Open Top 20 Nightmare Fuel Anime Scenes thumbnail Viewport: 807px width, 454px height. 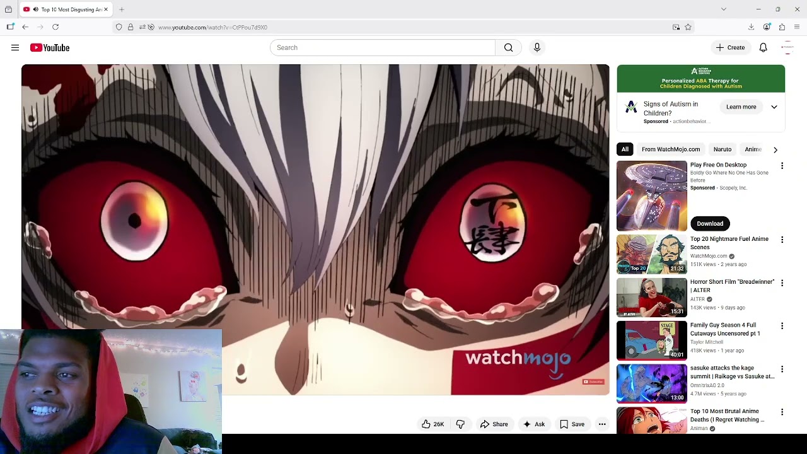pos(651,253)
